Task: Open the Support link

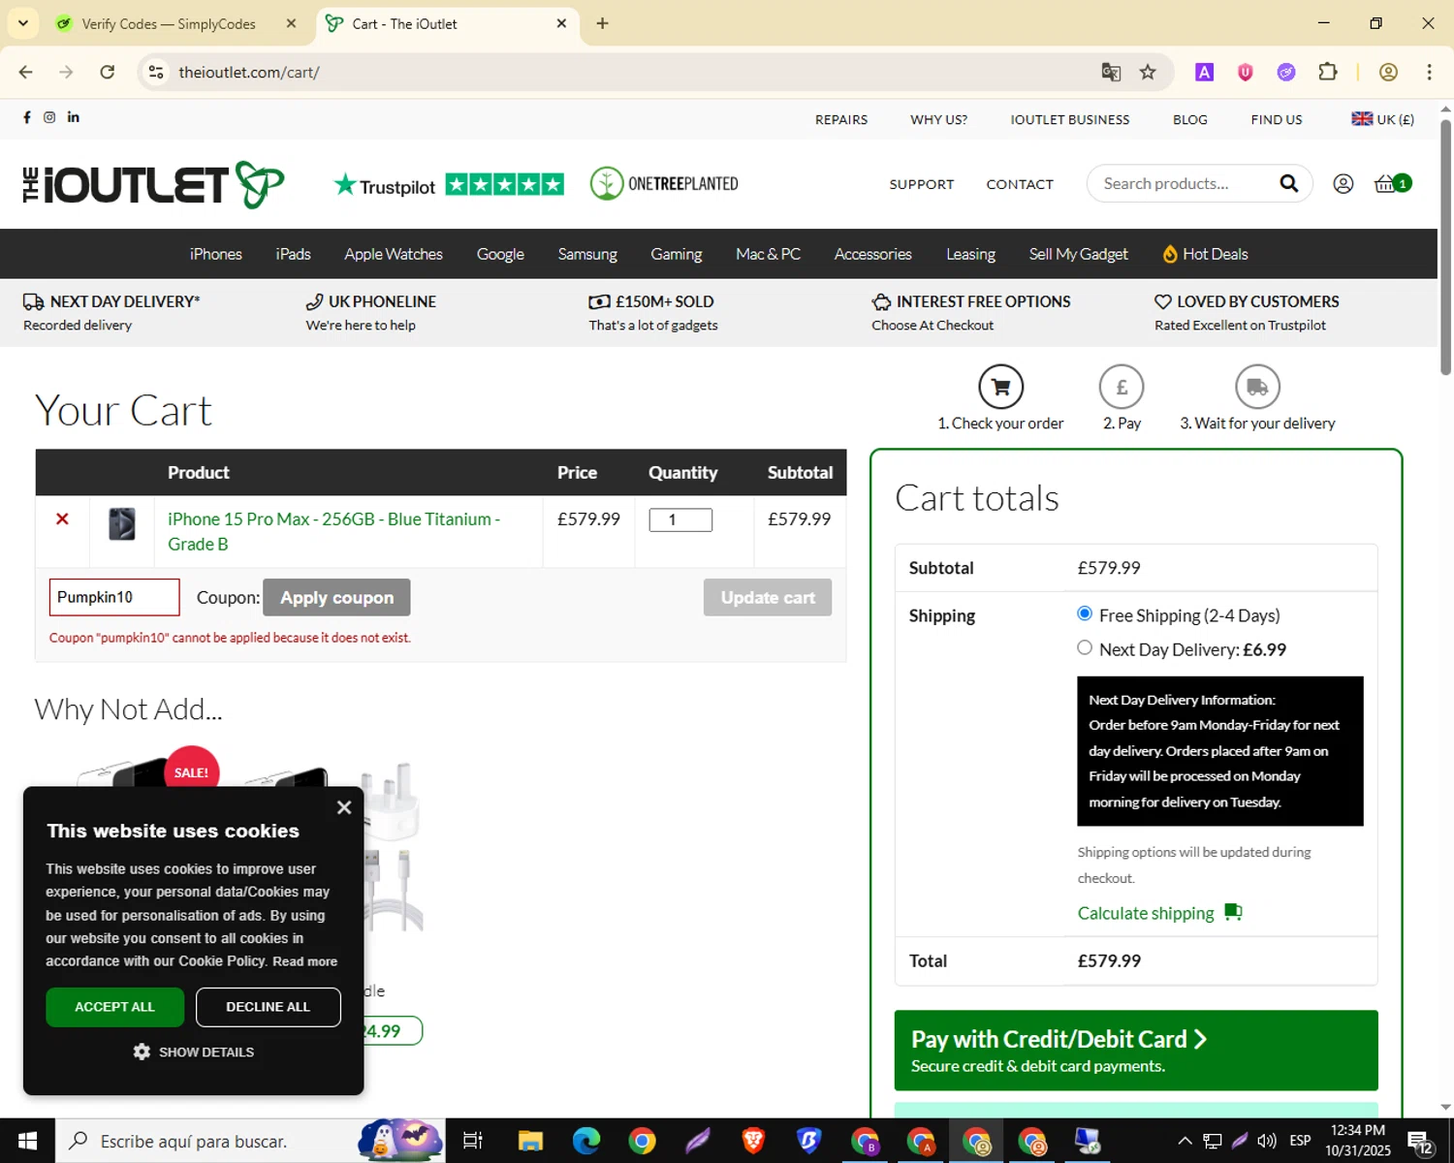Action: 922,184
